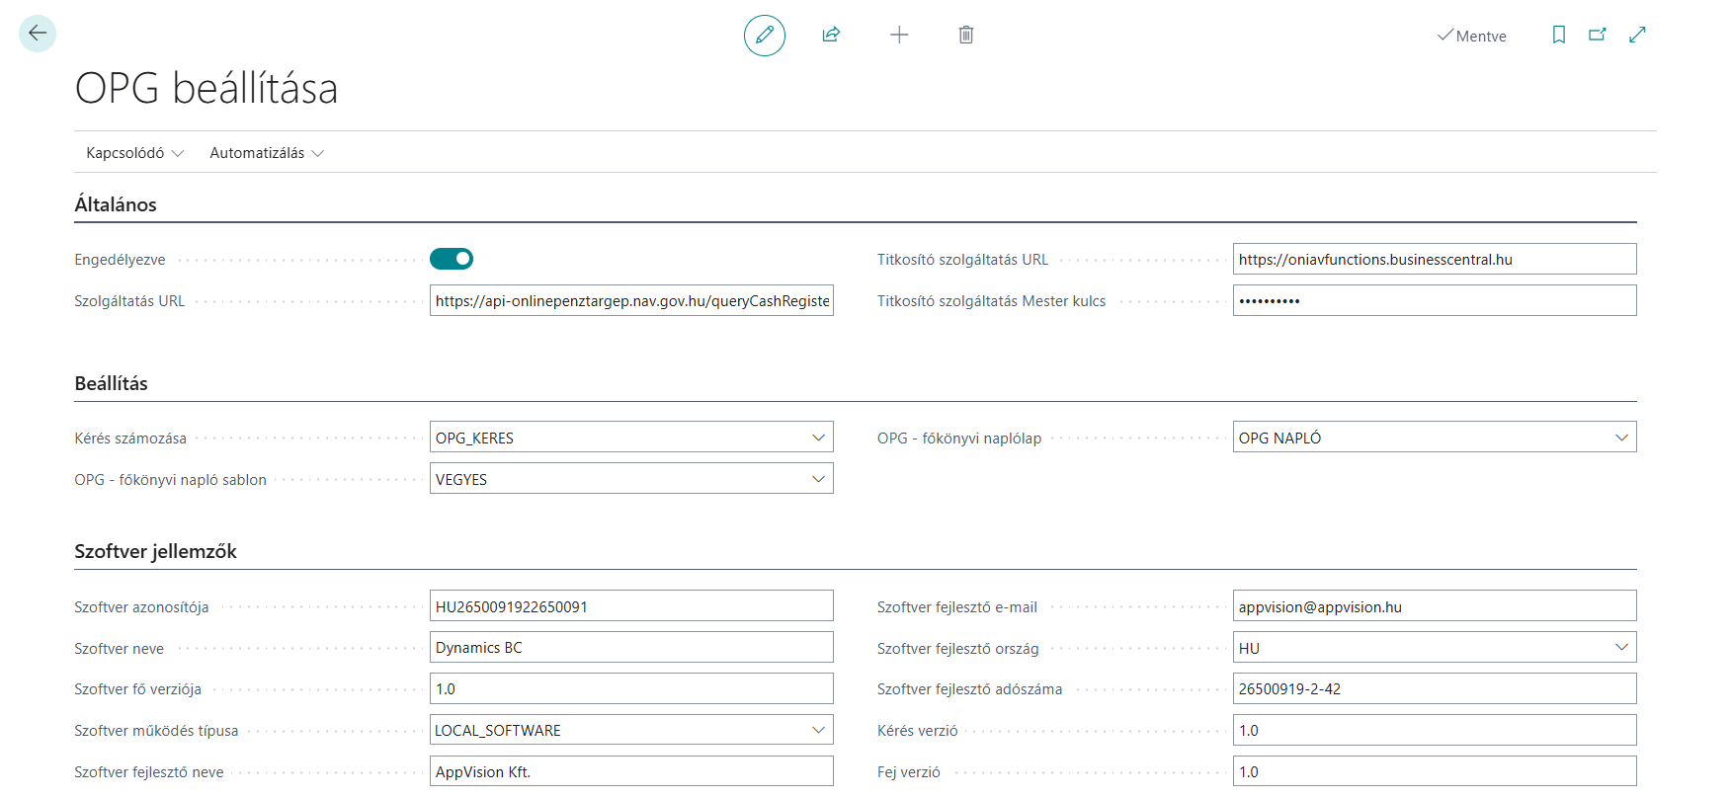Image resolution: width=1731 pixels, height=798 pixels.
Task: Open page in new window icon
Action: 1598,36
